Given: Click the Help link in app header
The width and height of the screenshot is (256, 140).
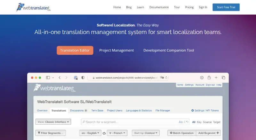Looking at the screenshot, I should coord(219,85).
